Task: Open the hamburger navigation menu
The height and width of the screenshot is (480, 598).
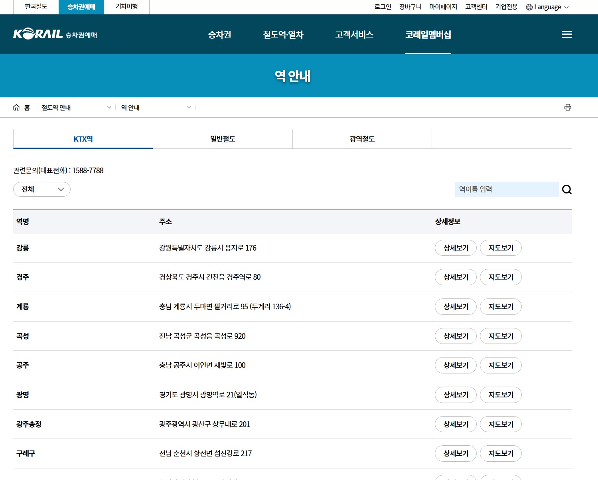Action: pos(566,34)
